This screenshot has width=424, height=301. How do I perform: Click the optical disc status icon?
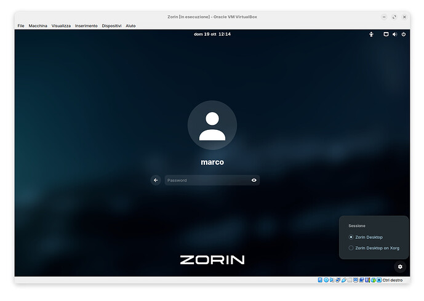326,280
